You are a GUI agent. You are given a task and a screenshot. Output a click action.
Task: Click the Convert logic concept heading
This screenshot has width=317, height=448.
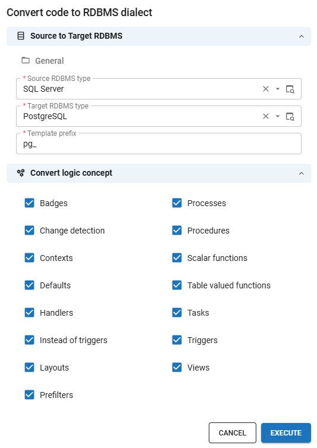click(x=71, y=173)
